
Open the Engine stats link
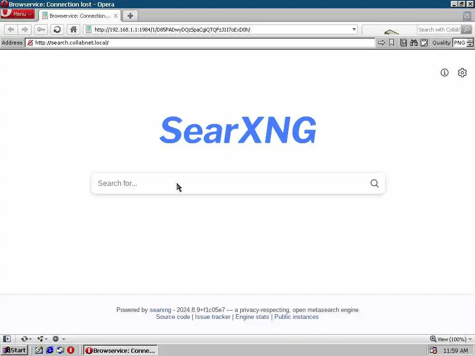pos(252,317)
